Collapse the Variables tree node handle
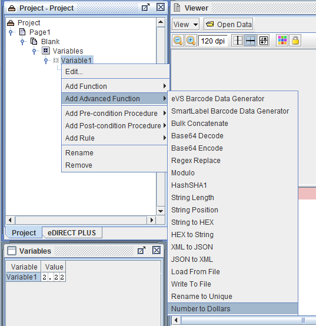This screenshot has height=326, width=316. pyautogui.click(x=34, y=51)
